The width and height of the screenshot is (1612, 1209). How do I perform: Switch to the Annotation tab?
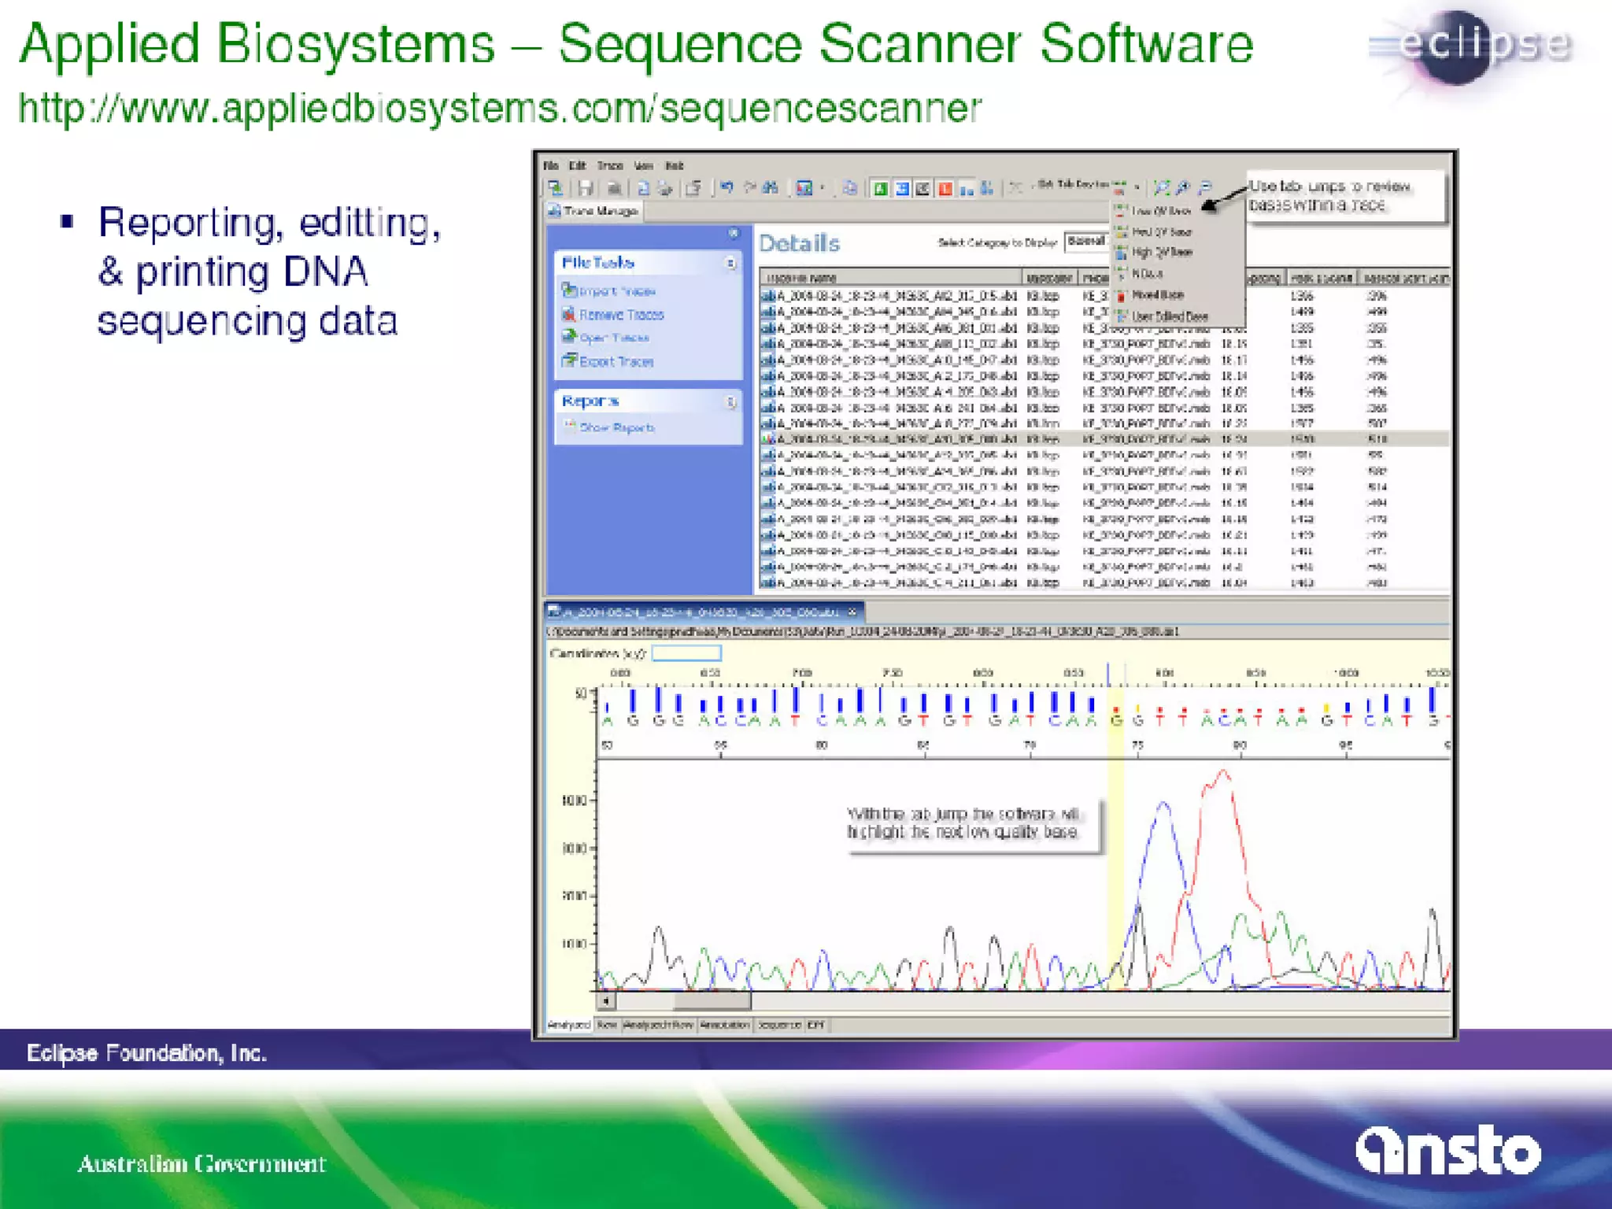725,1025
